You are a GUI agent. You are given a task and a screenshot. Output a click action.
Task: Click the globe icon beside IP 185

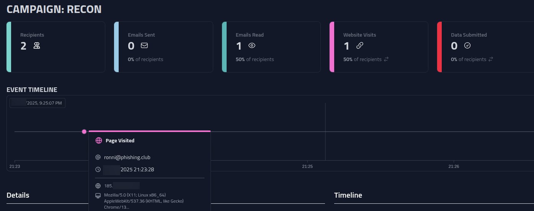[98, 186]
